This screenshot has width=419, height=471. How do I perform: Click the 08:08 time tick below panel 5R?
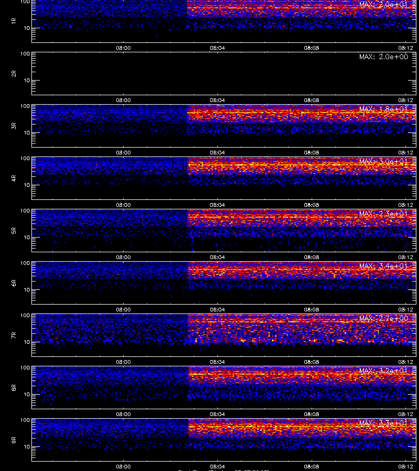coord(312,257)
